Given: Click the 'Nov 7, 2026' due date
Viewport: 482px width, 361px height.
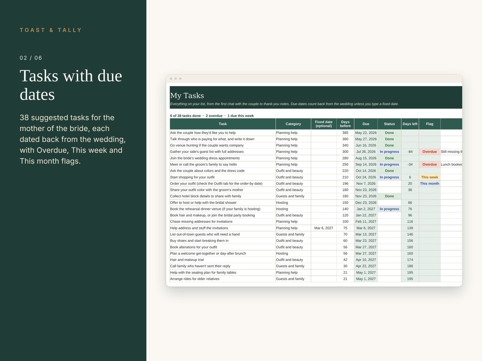Looking at the screenshot, I should [366, 184].
